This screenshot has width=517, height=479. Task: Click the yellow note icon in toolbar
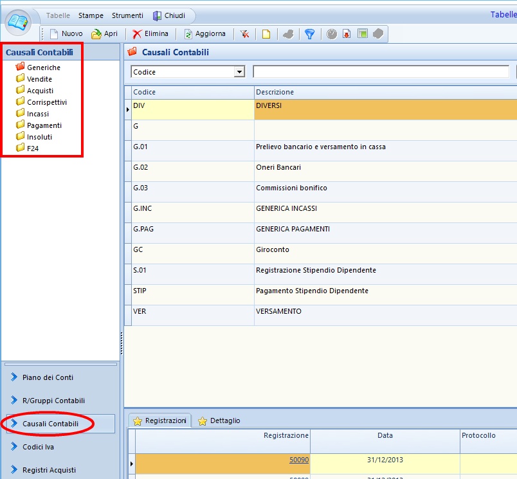(x=266, y=34)
